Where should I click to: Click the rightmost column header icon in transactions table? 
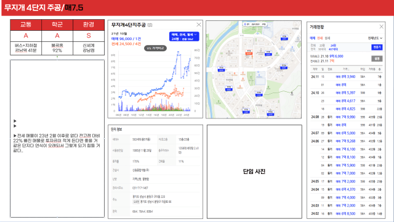point(379,69)
